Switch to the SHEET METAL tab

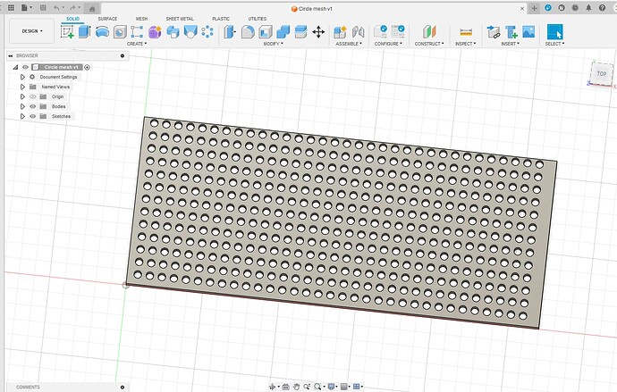[x=180, y=19]
